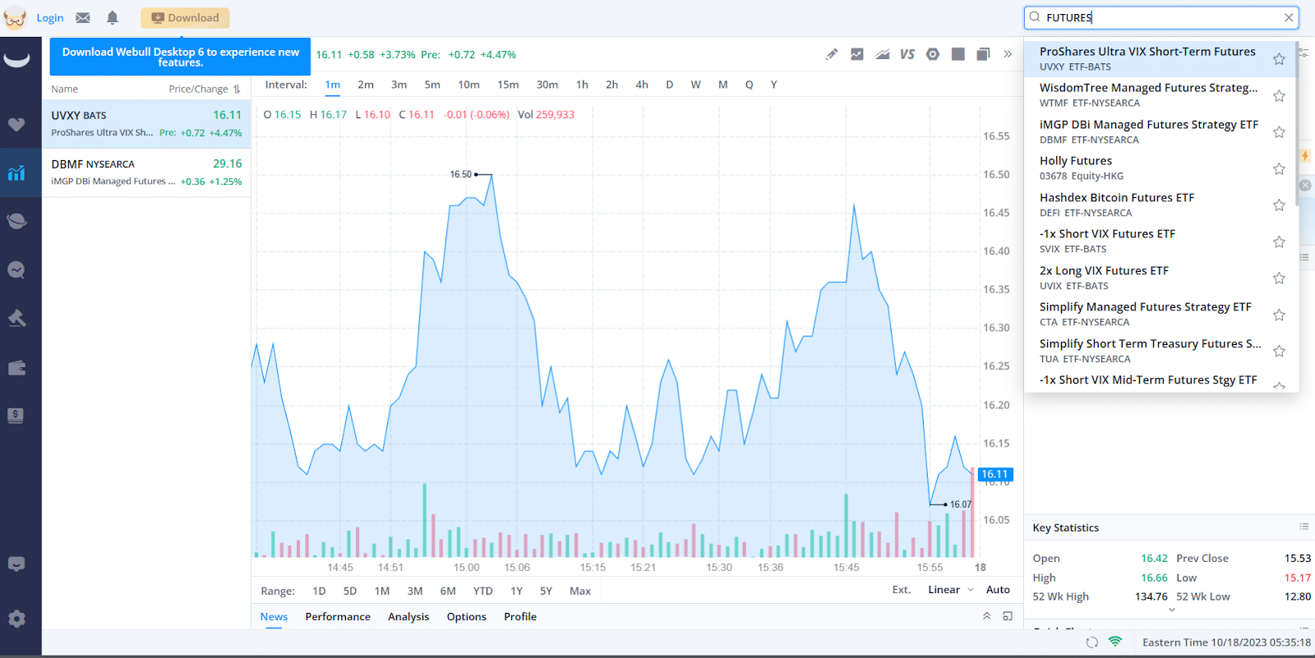Favorite 2x Long VIX Futures ETF star

1279,278
